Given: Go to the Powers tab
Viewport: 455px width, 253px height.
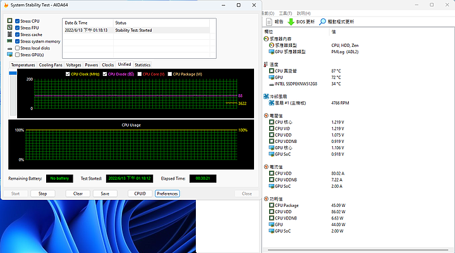Looking at the screenshot, I should [x=92, y=65].
